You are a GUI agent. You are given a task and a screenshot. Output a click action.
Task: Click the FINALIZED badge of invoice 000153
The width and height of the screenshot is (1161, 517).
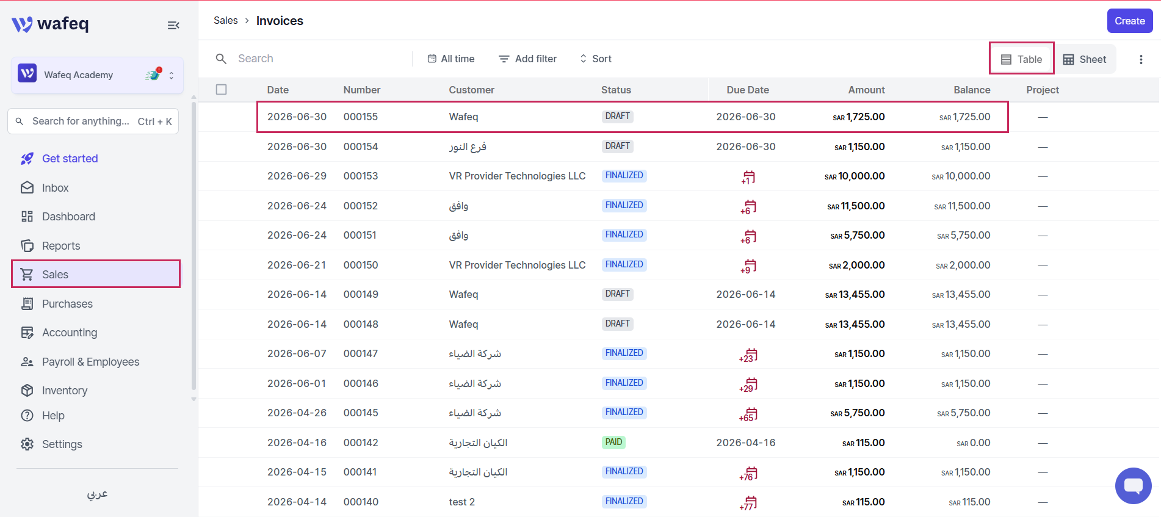pos(624,175)
